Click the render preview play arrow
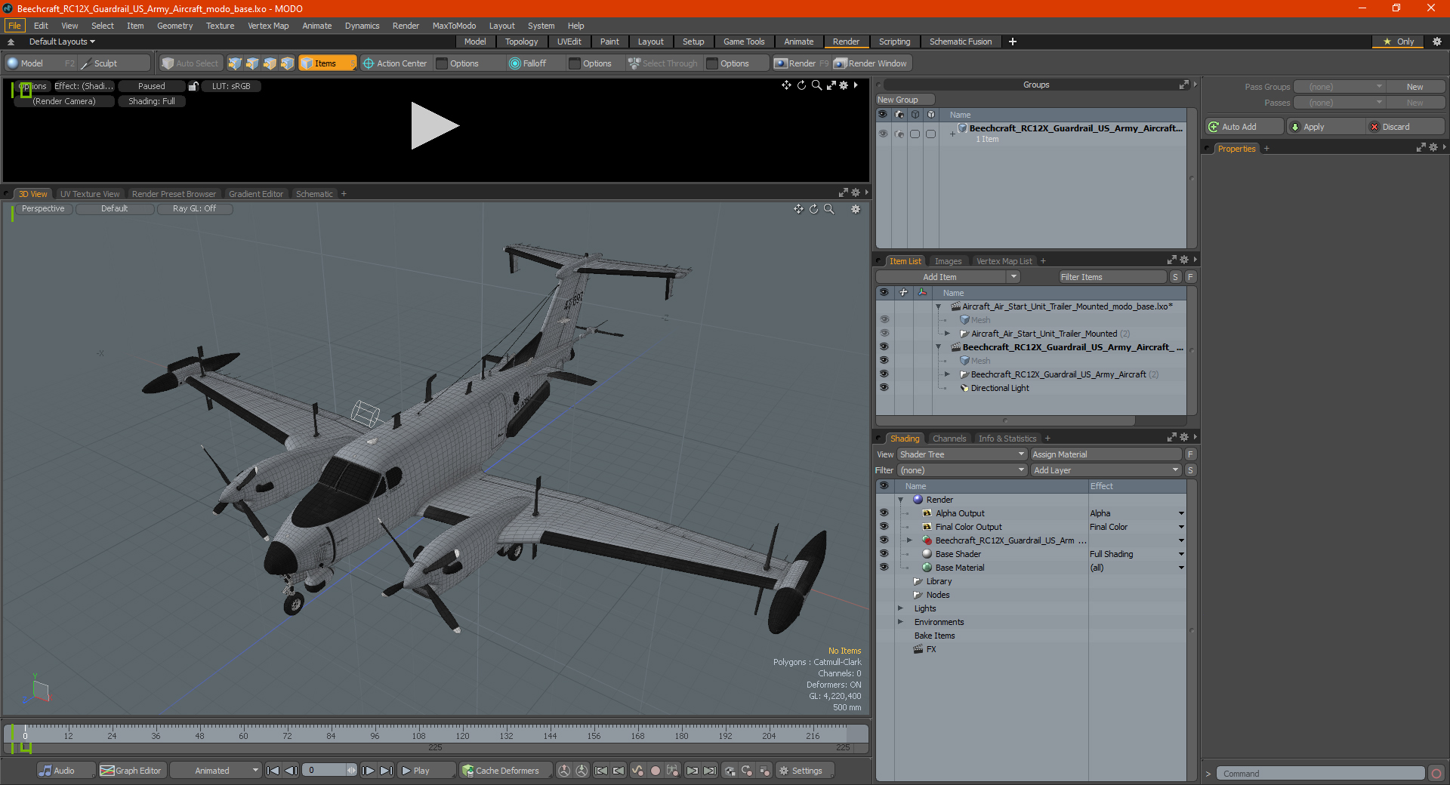Screen dimensions: 1450x785 pyautogui.click(x=434, y=126)
